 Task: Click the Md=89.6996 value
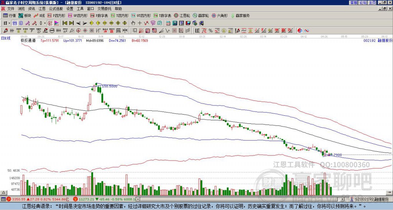pyautogui.click(x=95, y=40)
